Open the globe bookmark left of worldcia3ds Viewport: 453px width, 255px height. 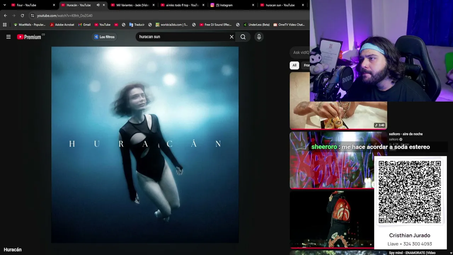[150, 25]
